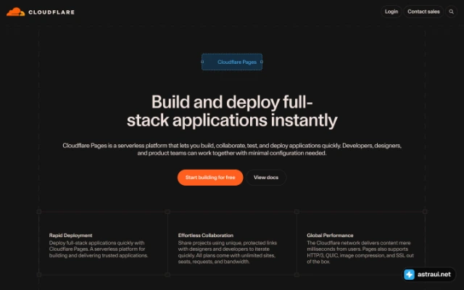Click the "Global Performance" heading

[330, 235]
